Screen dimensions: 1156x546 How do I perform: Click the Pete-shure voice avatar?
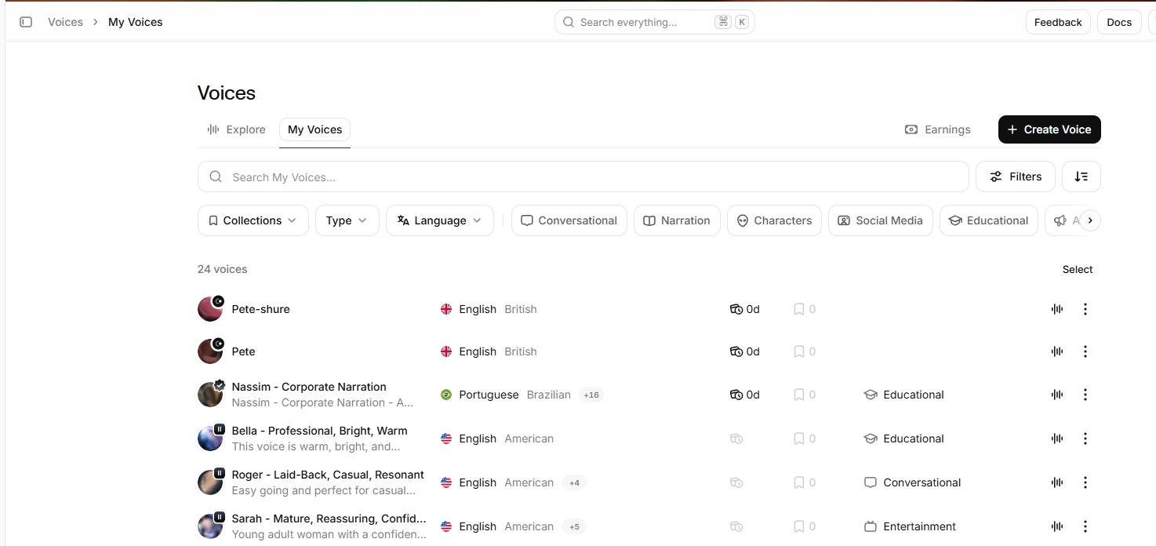click(210, 309)
